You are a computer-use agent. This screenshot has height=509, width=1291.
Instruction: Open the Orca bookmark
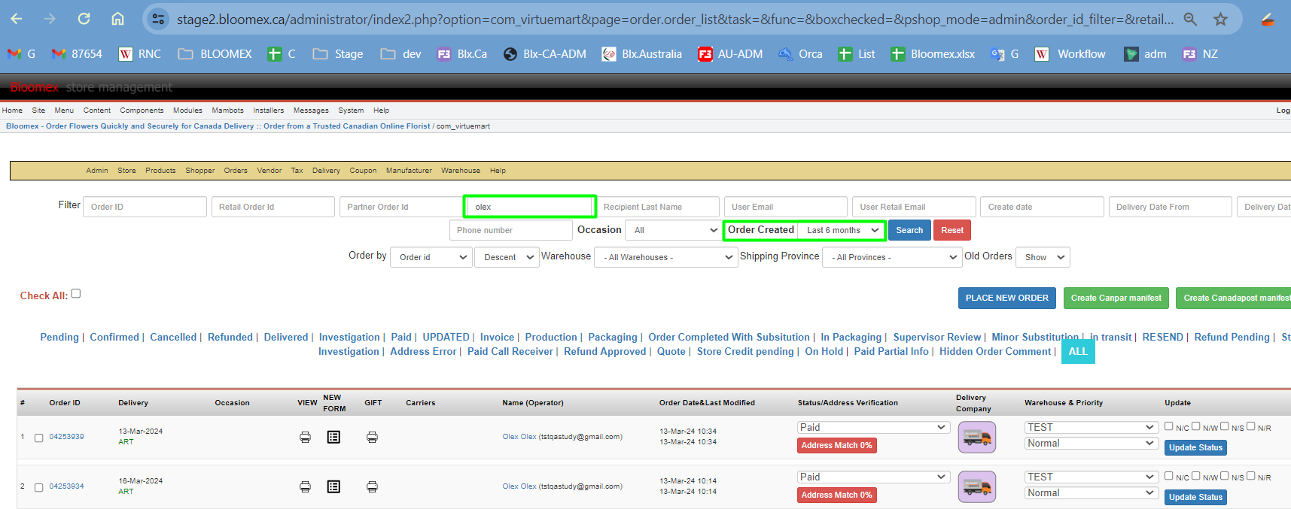(800, 53)
